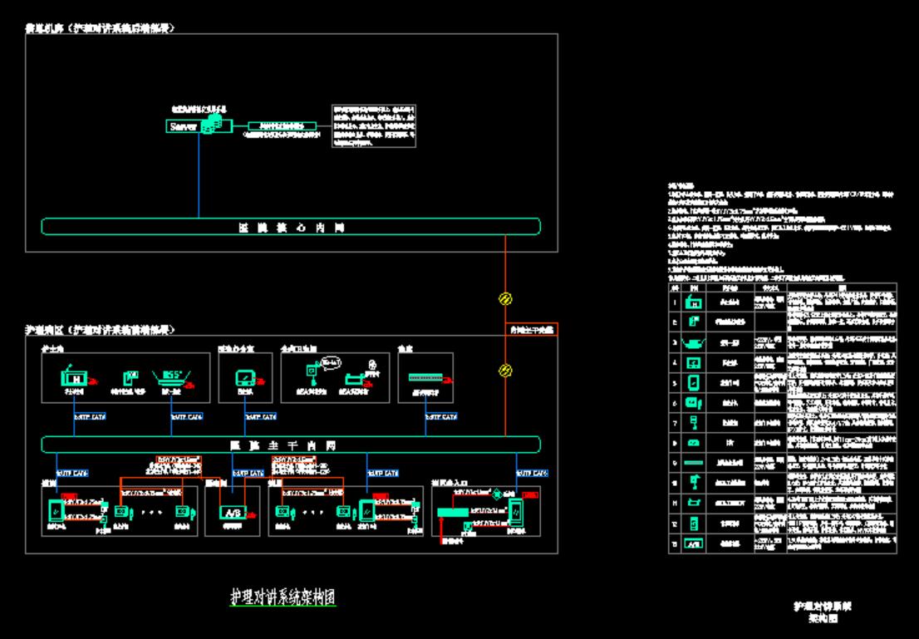The width and height of the screenshot is (919, 639).
Task: Select the nurse host icon marked H
Action: coord(73,377)
